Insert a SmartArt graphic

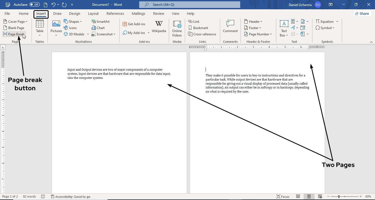click(x=100, y=21)
